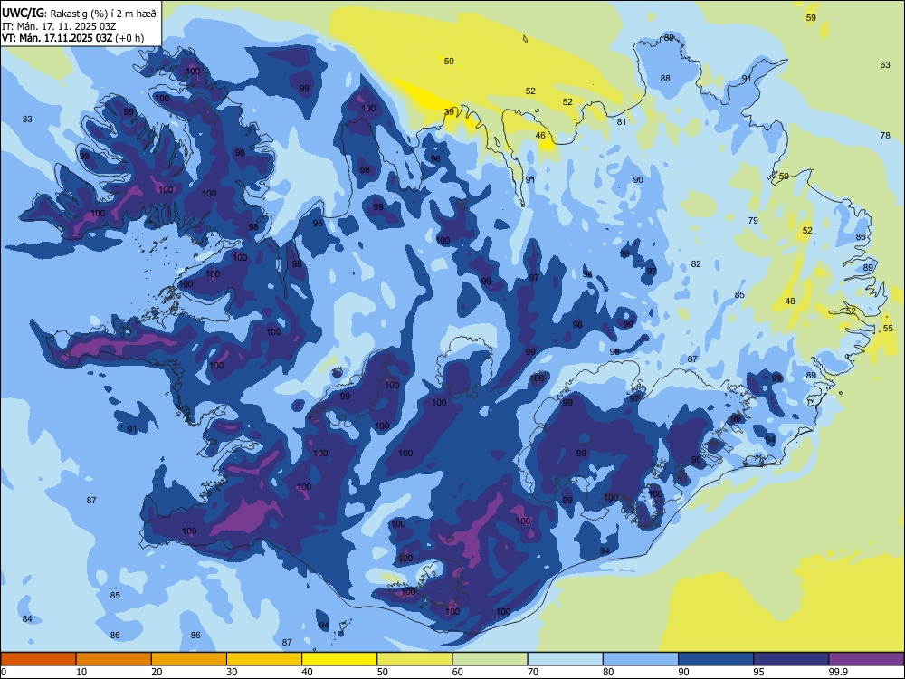Click the 20–30 legend color swatch
Screen dimensions: 905x679
189,659
